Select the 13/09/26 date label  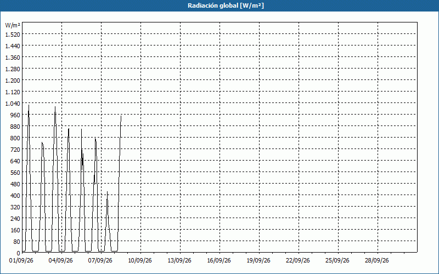click(x=179, y=261)
